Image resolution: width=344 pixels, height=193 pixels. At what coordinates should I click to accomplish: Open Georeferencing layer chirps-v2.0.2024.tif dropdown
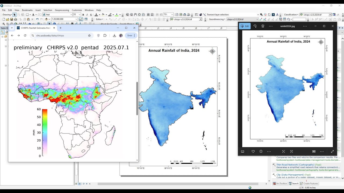coord(257,19)
